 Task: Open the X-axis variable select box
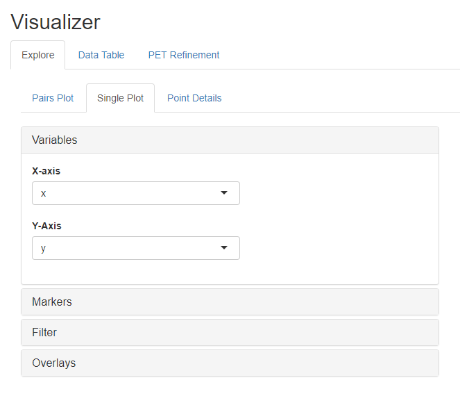click(x=136, y=193)
